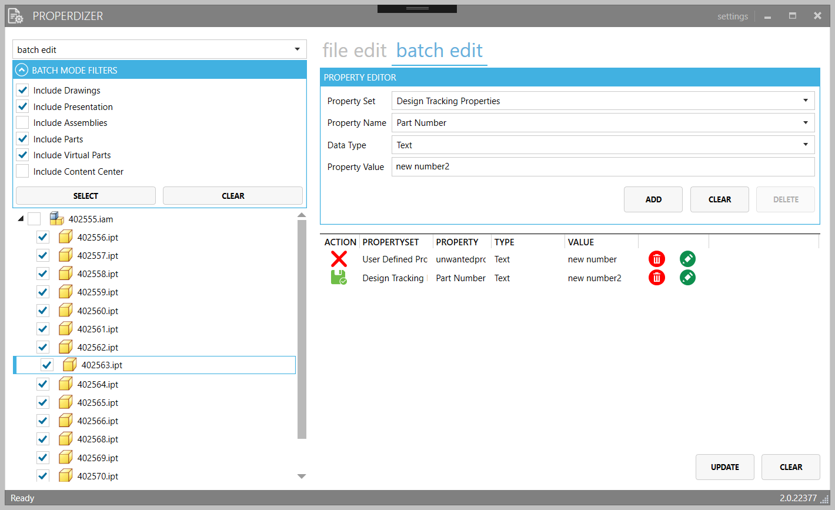
Task: Delete the Part Number row with red trash icon
Action: tap(657, 278)
